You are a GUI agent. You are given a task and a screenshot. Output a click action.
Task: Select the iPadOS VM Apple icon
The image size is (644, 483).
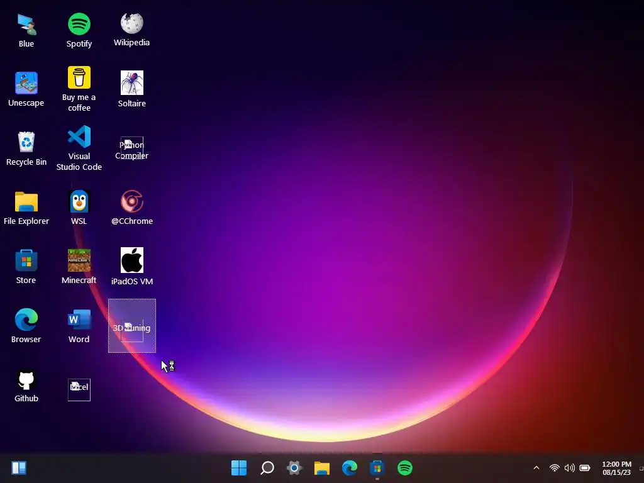(x=132, y=267)
